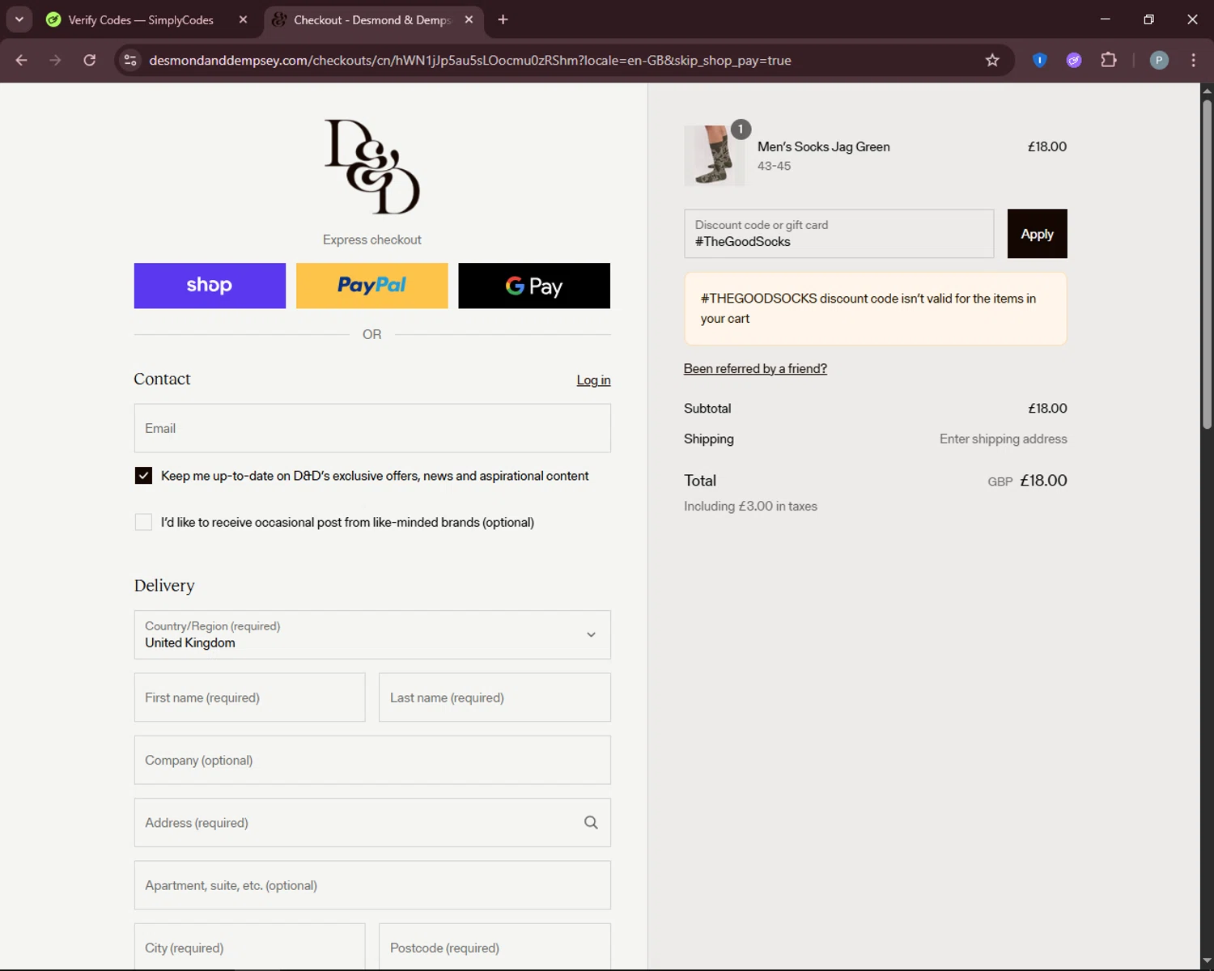Click the invalid discount code error message
This screenshot has height=971, width=1214.
(875, 308)
